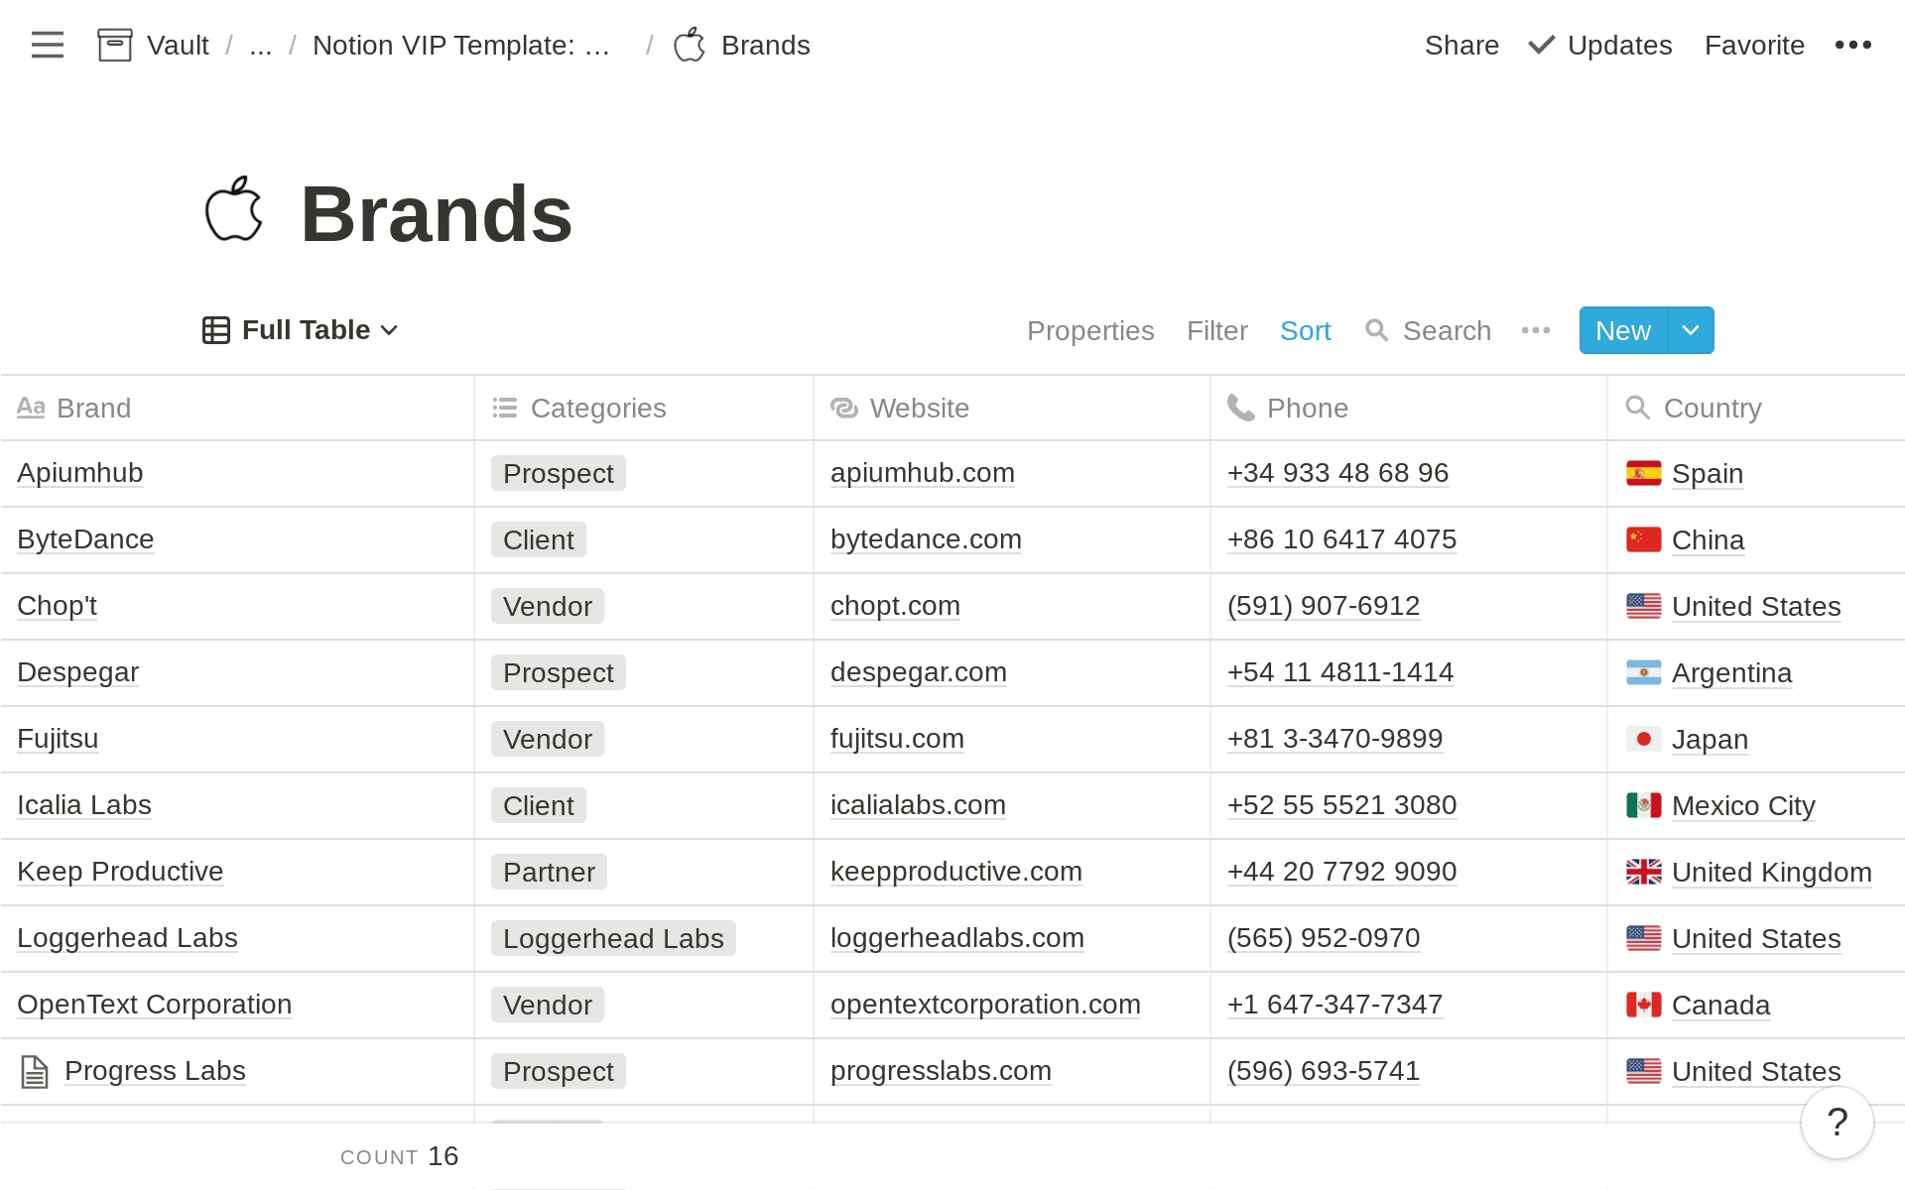Click the apple page icon beside Brands title
The width and height of the screenshot is (1905, 1190).
coord(234,211)
